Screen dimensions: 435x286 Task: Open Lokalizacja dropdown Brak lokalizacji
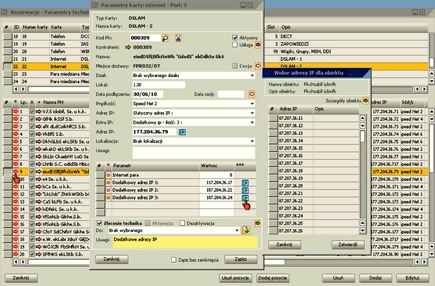click(x=194, y=141)
